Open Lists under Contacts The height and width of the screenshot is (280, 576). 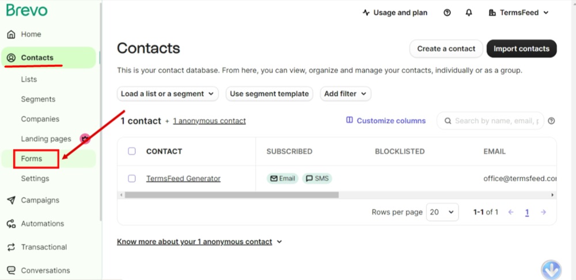[x=29, y=79]
